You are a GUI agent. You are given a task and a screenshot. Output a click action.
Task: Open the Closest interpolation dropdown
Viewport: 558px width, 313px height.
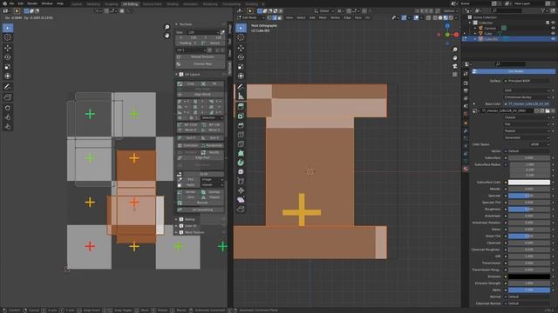(527, 117)
